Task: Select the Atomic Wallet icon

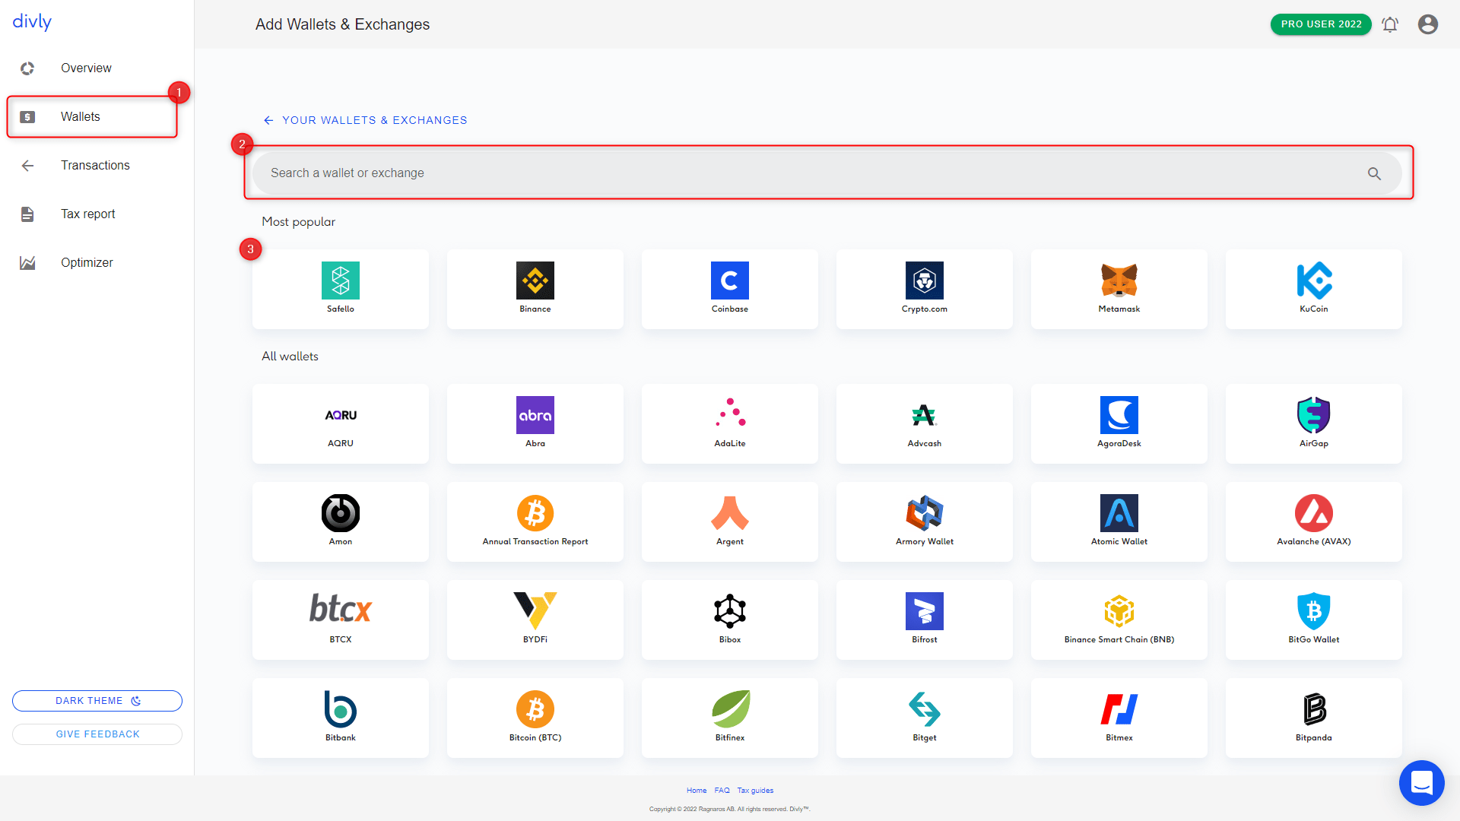Action: 1119,512
